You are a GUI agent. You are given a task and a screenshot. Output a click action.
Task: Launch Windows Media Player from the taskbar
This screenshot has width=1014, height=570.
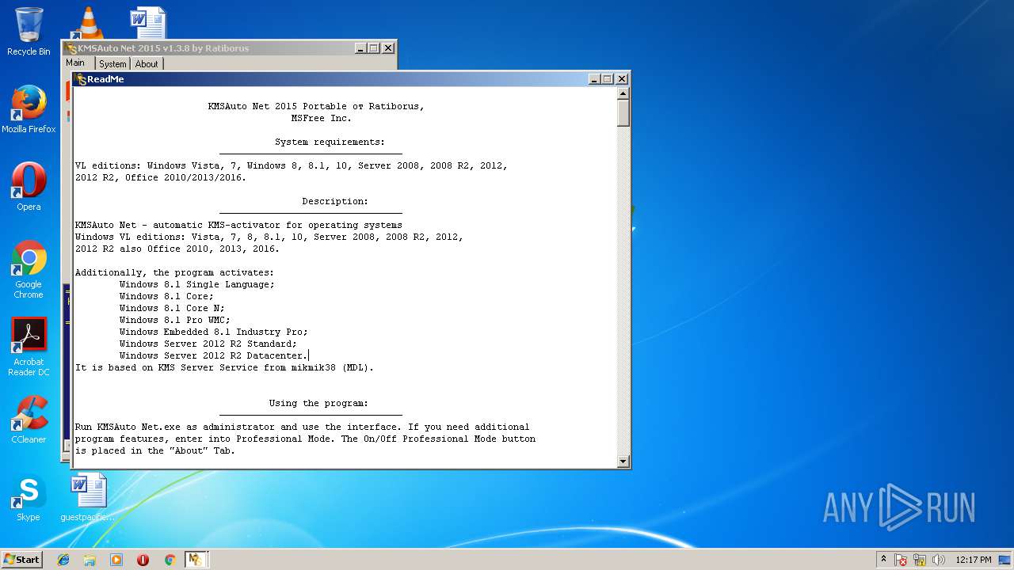pyautogui.click(x=116, y=560)
